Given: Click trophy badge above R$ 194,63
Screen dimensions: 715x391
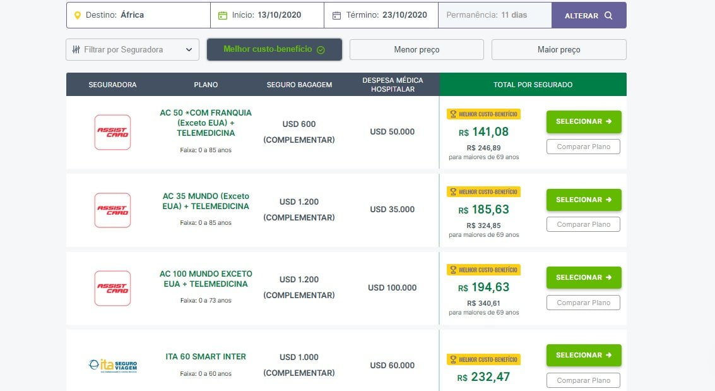Looking at the screenshot, I should coord(483,270).
